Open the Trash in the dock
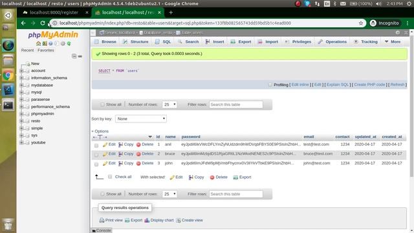The image size is (414, 233). tap(8, 224)
